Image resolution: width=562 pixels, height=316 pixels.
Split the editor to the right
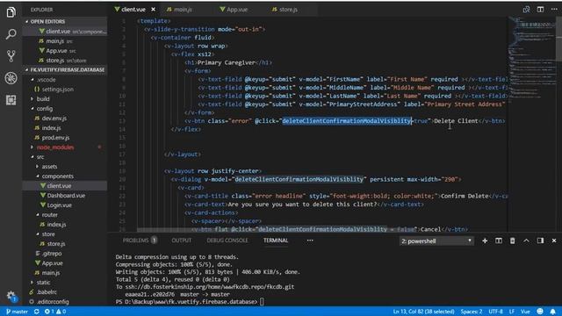(540, 10)
